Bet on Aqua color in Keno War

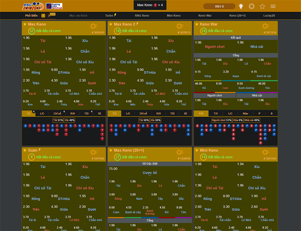pyautogui.click(x=236, y=76)
